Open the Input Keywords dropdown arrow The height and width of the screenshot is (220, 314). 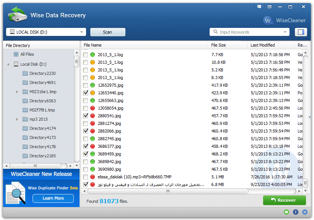[285, 32]
